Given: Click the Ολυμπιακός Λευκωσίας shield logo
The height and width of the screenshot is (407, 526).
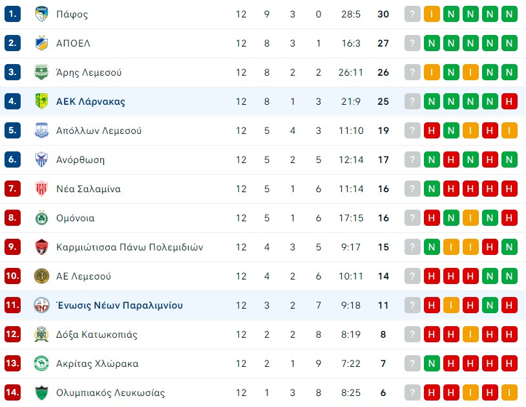Looking at the screenshot, I should [41, 393].
